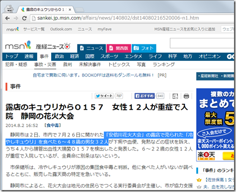Reload the page with the refresh icon

click(x=24, y=18)
